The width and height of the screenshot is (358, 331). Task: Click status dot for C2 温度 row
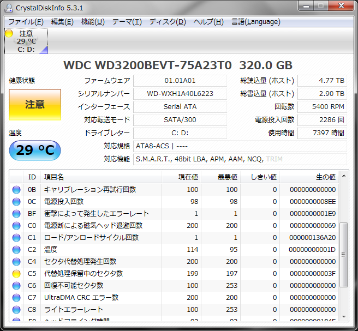coord(16,250)
